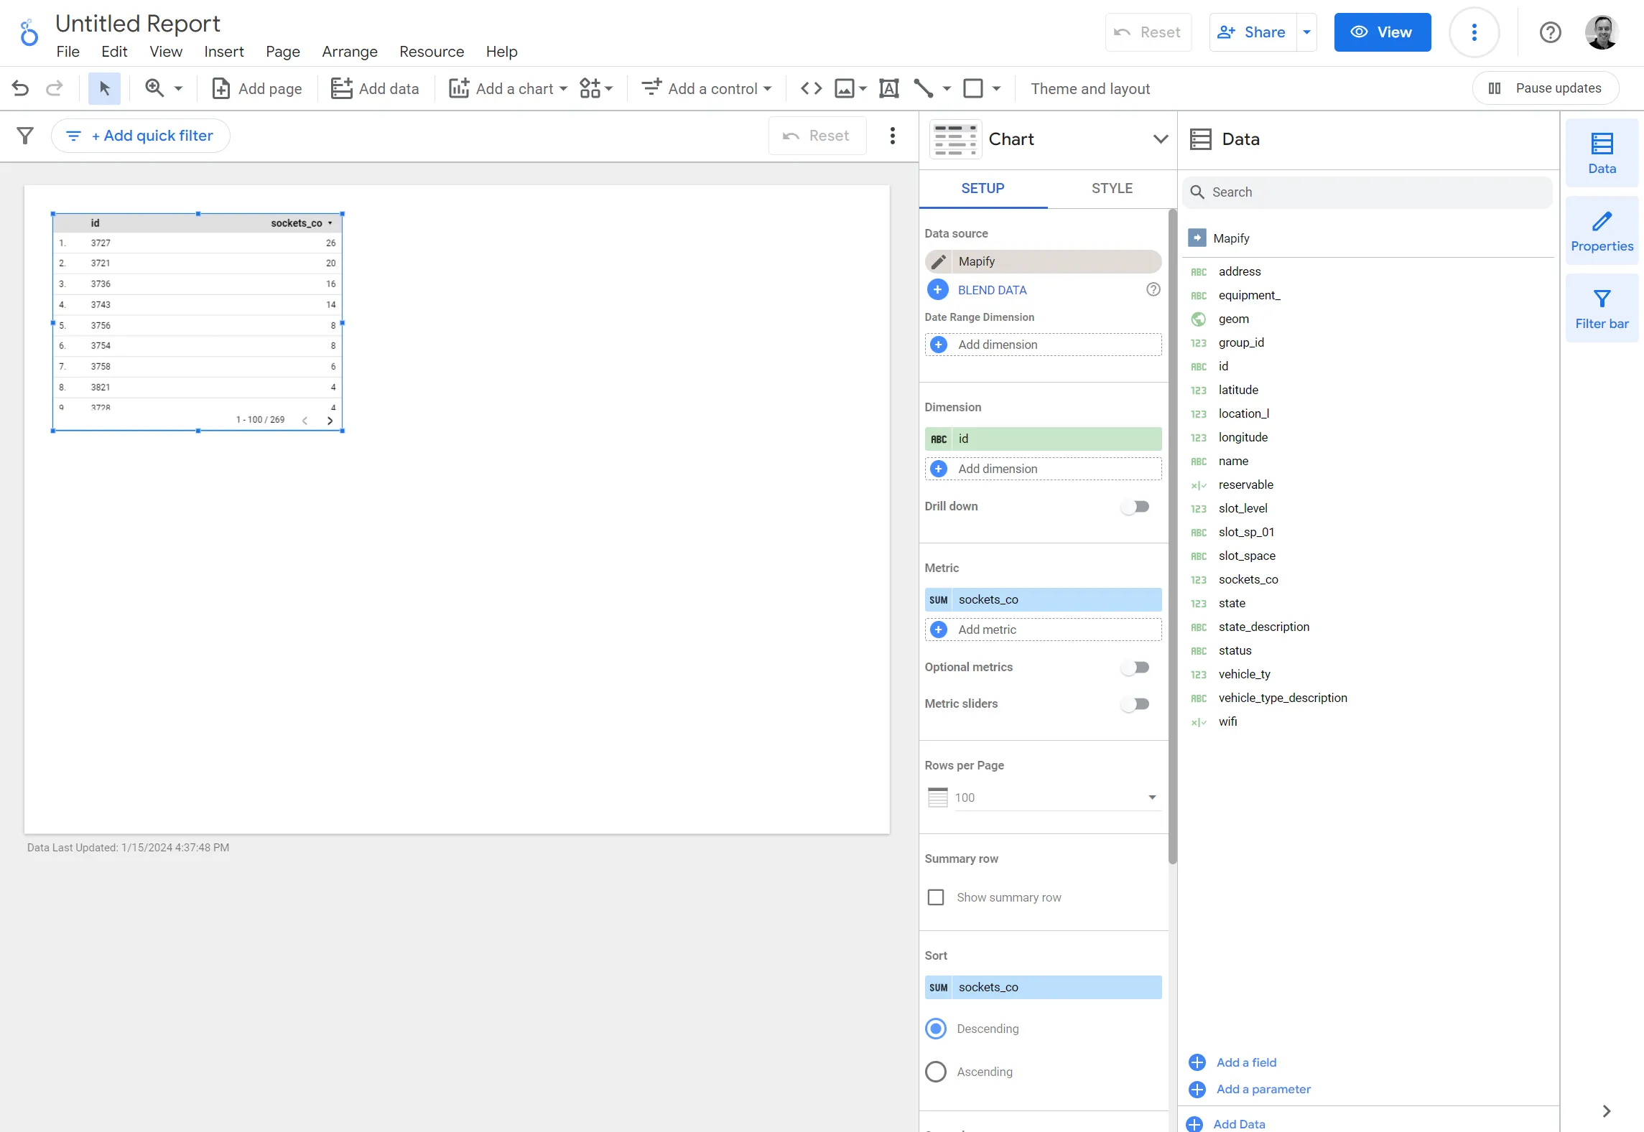Click Pause updates button
Viewport: 1644px width, 1132px height.
[x=1546, y=88]
